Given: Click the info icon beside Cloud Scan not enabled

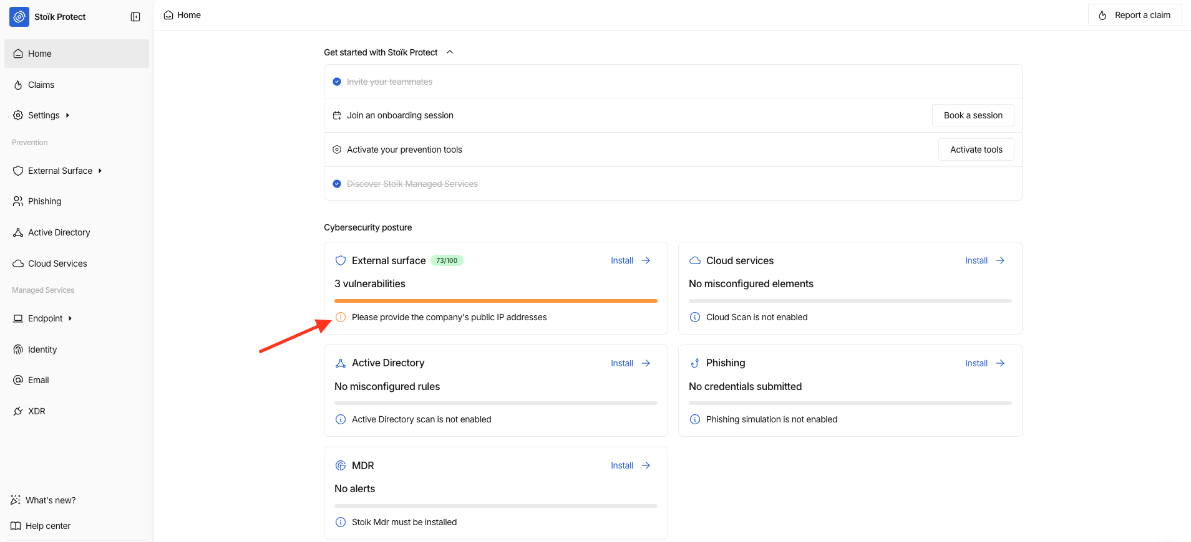Looking at the screenshot, I should [695, 317].
